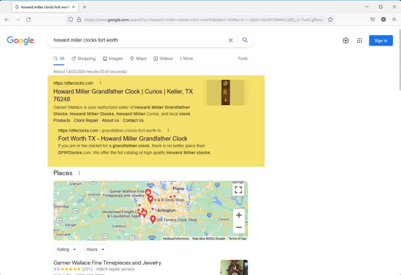The height and width of the screenshot is (275, 401).
Task: Close the howard miller clocks tab
Action: [73, 7]
